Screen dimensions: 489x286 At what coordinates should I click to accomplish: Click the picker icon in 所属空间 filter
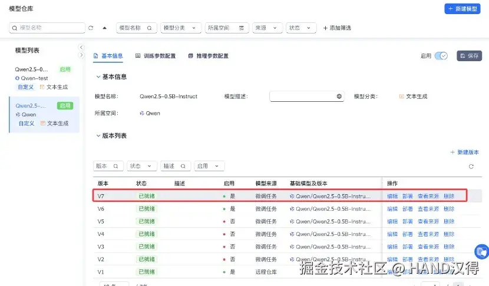(242, 28)
